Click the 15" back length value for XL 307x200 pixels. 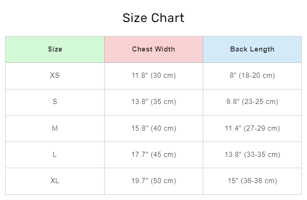click(x=232, y=181)
